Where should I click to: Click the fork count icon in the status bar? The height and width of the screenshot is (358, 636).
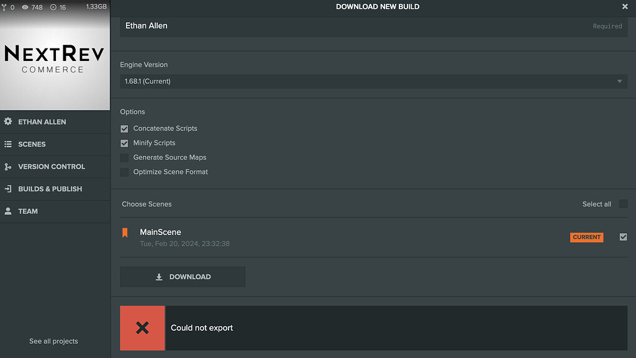[x=6, y=7]
